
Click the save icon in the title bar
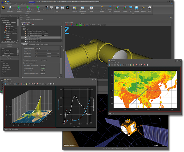pos(8,2)
